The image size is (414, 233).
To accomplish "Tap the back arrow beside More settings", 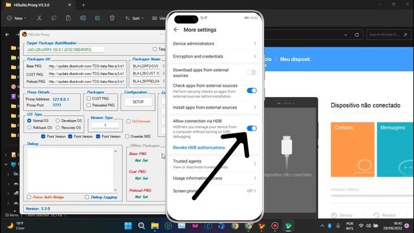I will click(x=176, y=30).
